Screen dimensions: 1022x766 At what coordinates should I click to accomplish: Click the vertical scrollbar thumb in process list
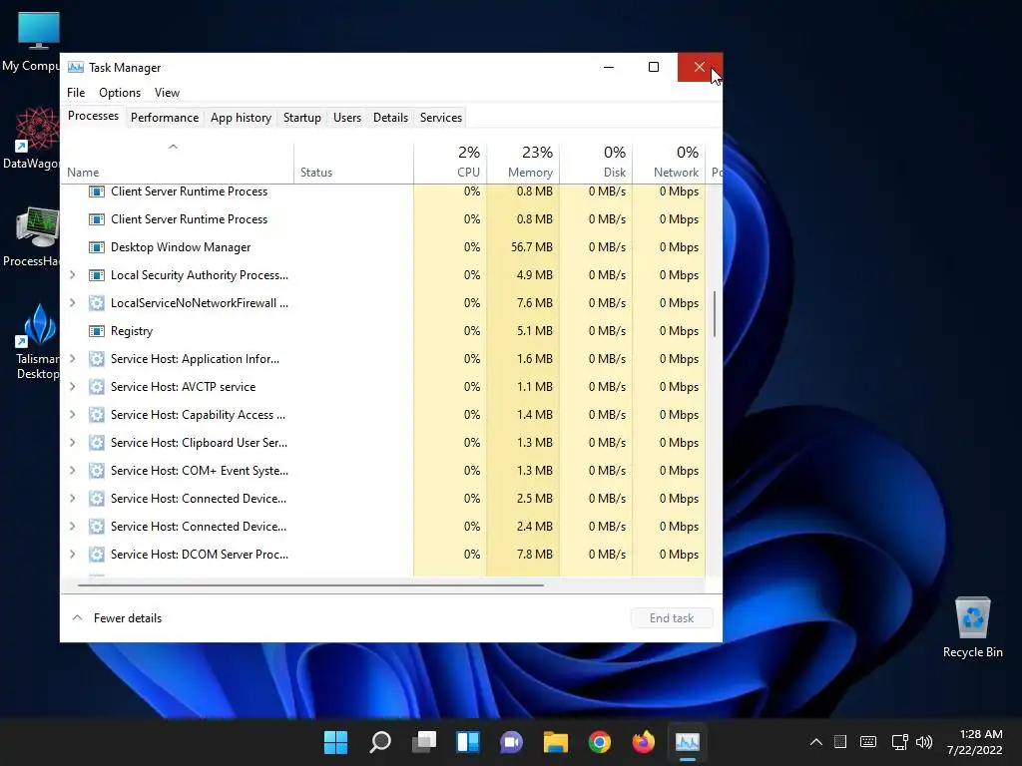point(715,314)
